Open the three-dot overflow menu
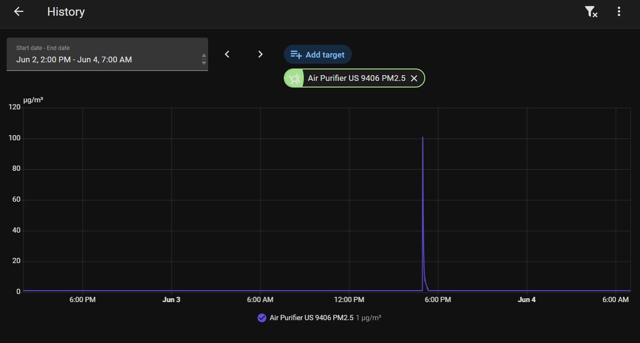The image size is (640, 343). tap(619, 12)
